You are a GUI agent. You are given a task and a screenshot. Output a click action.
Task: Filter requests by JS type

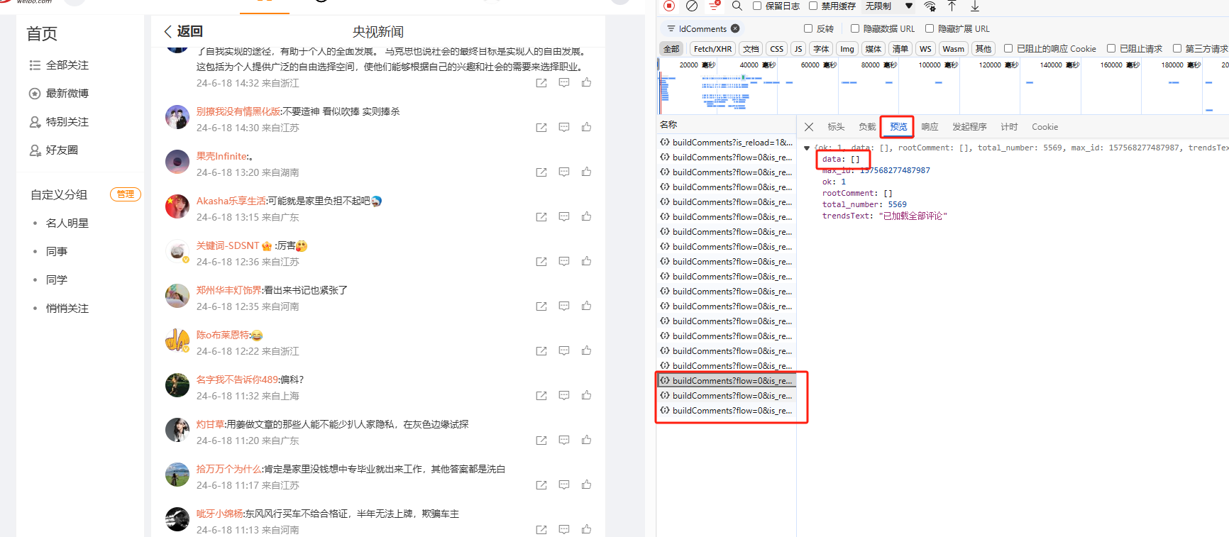[x=798, y=49]
